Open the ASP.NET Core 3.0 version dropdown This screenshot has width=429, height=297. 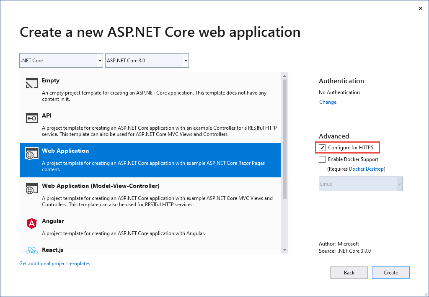(147, 60)
